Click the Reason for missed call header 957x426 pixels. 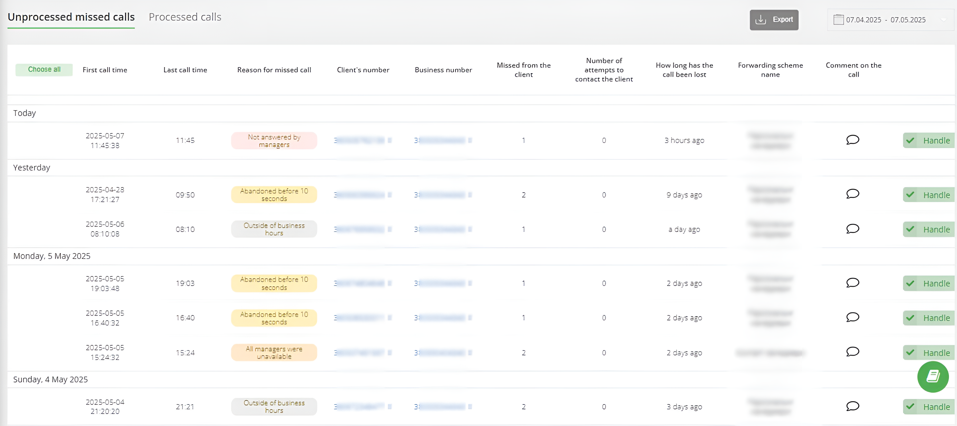274,70
